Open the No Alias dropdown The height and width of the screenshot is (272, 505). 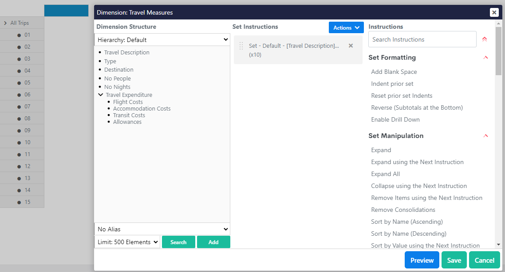162,229
